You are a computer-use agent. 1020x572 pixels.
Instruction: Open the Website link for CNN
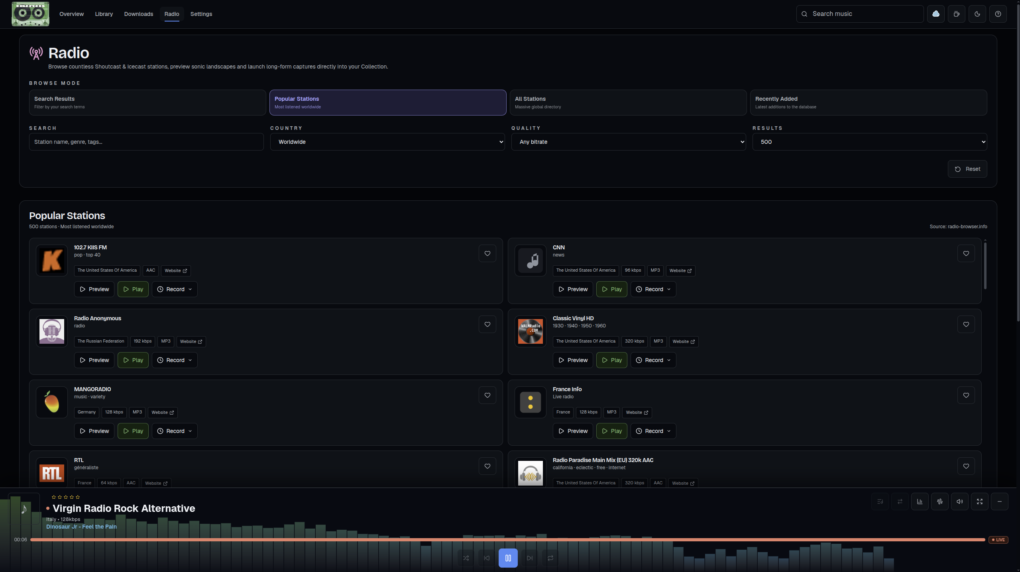pos(681,270)
